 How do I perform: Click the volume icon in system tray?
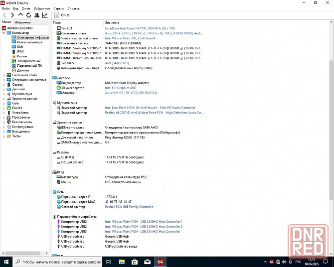[284, 262]
